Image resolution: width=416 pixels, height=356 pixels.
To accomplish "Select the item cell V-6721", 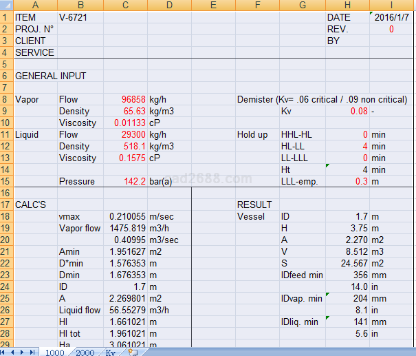I will [79, 17].
